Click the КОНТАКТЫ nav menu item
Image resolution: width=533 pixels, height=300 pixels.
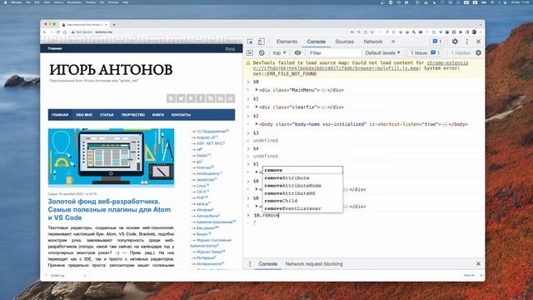tap(181, 115)
